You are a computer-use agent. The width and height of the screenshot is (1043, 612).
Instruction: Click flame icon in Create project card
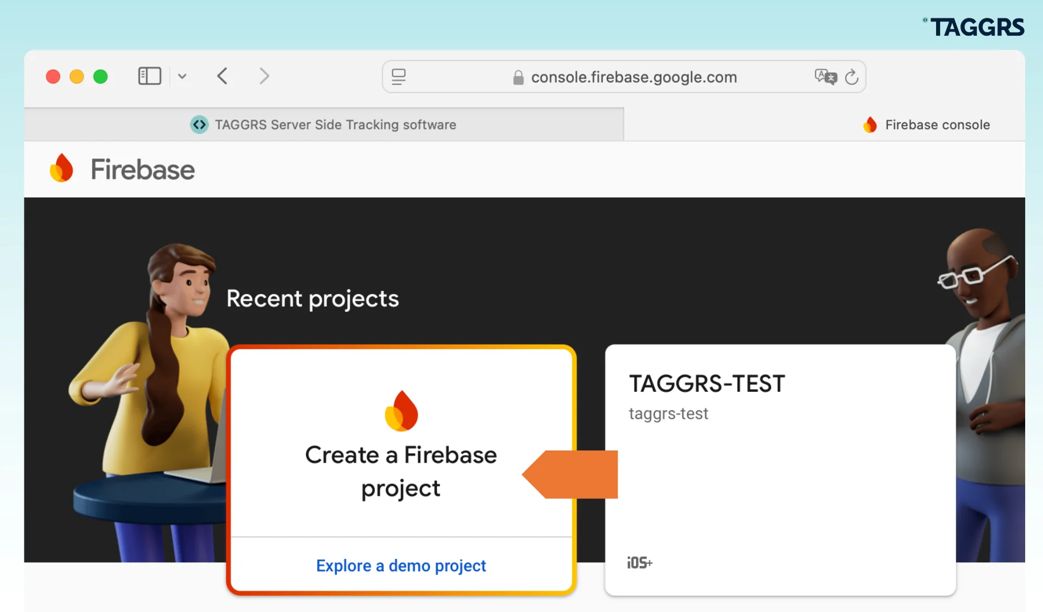coord(401,410)
